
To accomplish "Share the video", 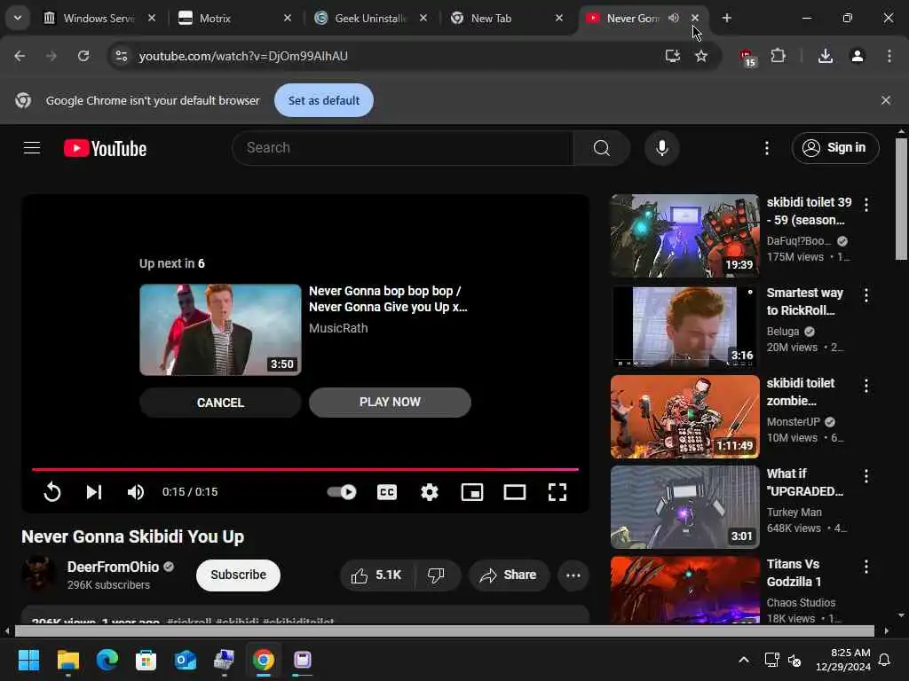I will [x=509, y=575].
